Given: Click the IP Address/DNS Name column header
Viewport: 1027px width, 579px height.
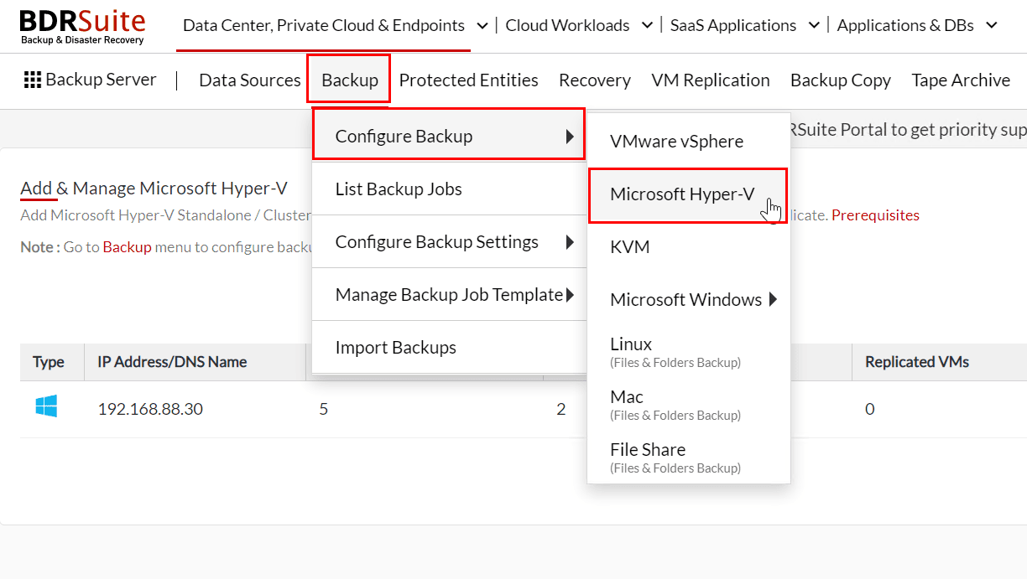Looking at the screenshot, I should 172,362.
